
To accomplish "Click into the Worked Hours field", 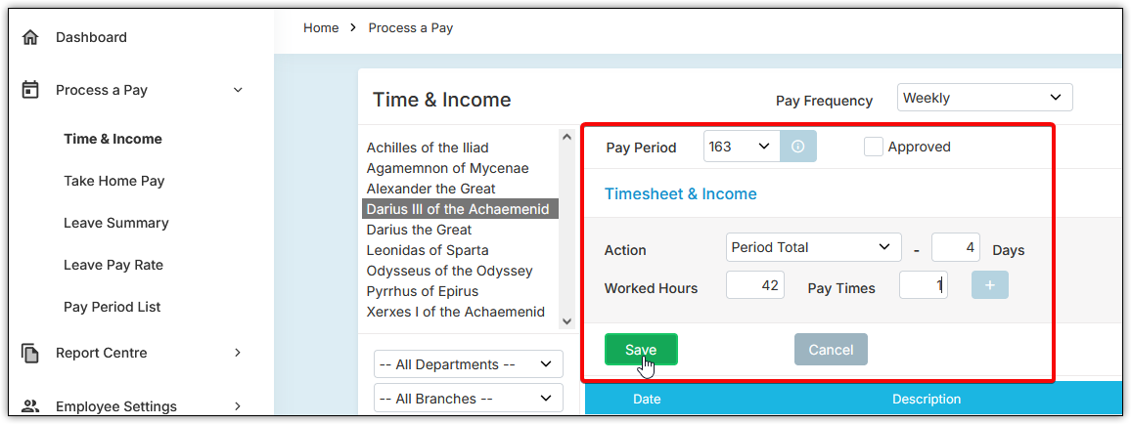I will point(755,285).
